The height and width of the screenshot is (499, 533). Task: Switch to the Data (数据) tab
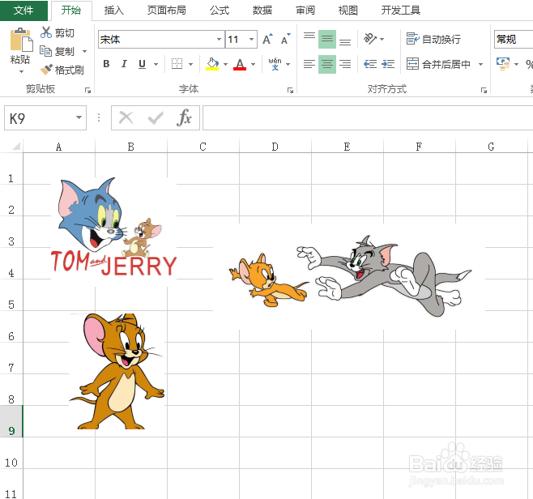click(x=262, y=11)
